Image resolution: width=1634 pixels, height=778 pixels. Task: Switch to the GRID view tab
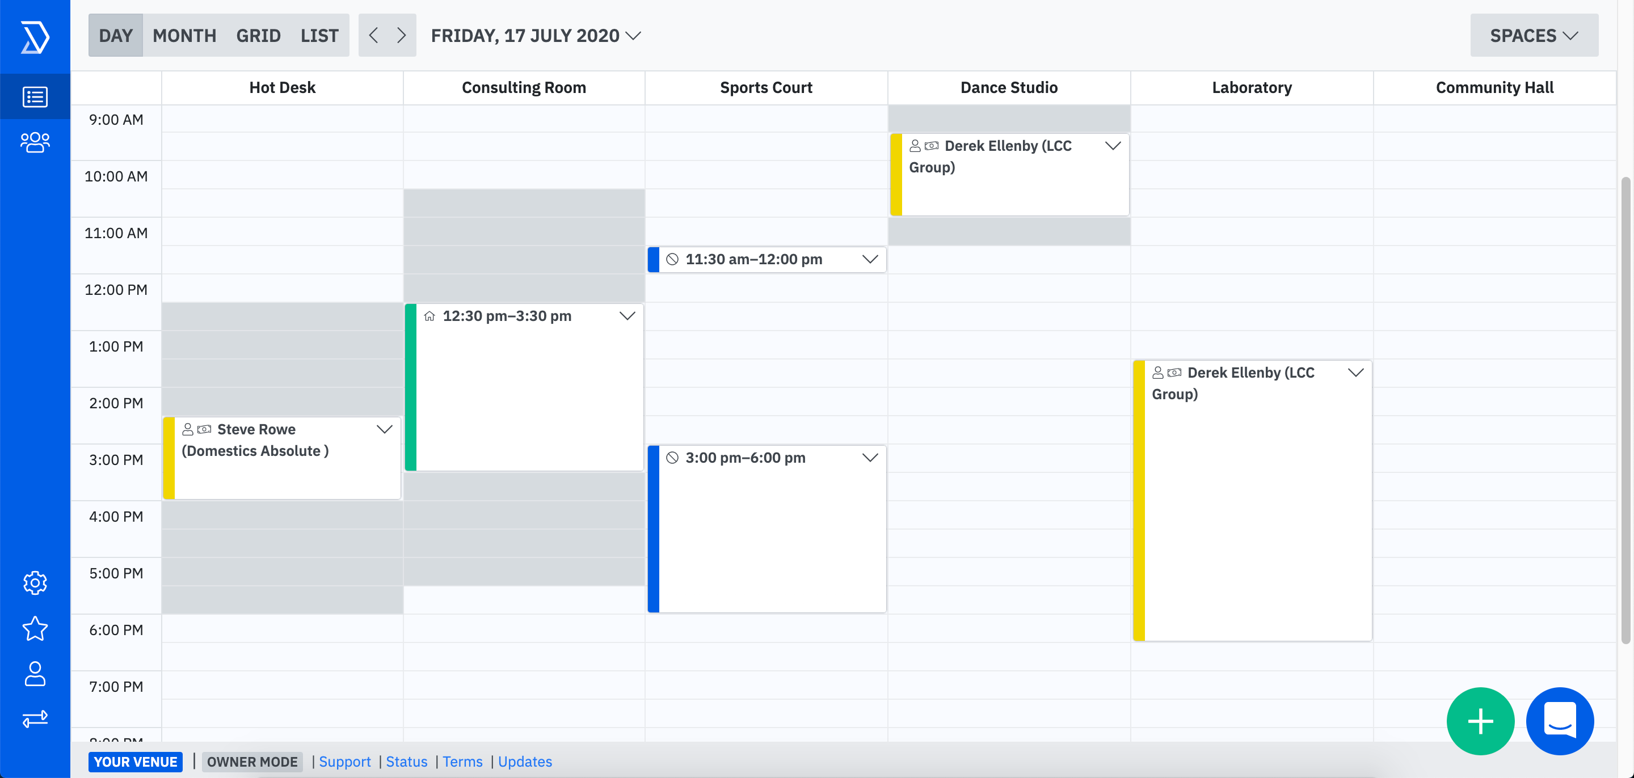pos(258,36)
